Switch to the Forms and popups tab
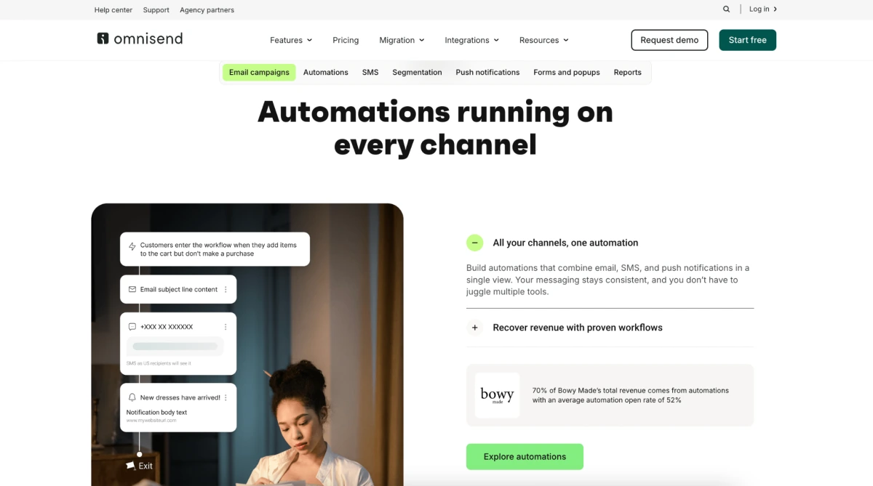The width and height of the screenshot is (873, 486). (567, 72)
